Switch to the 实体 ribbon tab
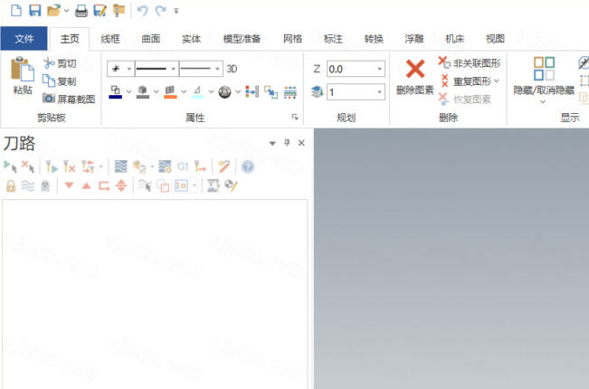 [192, 39]
